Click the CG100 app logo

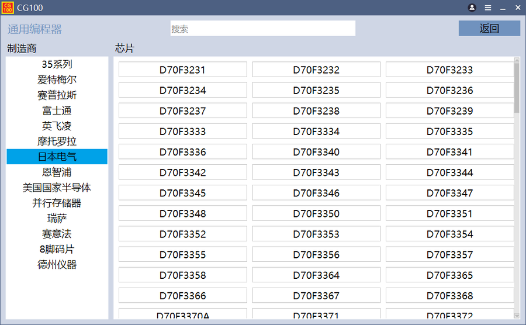pos(8,8)
